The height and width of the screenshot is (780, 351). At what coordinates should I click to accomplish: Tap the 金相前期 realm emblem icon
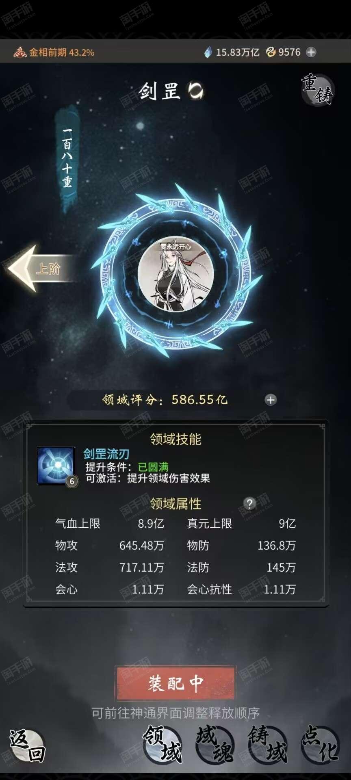coord(20,52)
